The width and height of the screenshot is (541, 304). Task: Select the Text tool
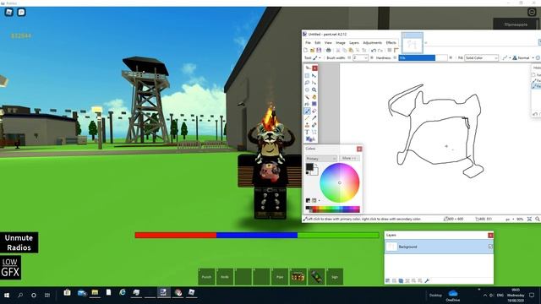(307, 132)
